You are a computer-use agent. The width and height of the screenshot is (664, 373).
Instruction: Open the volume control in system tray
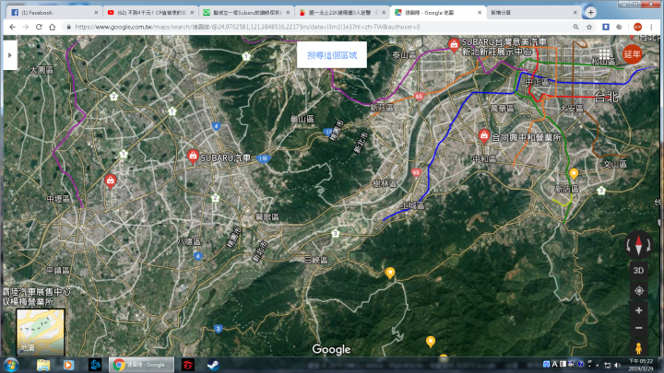tap(617, 365)
